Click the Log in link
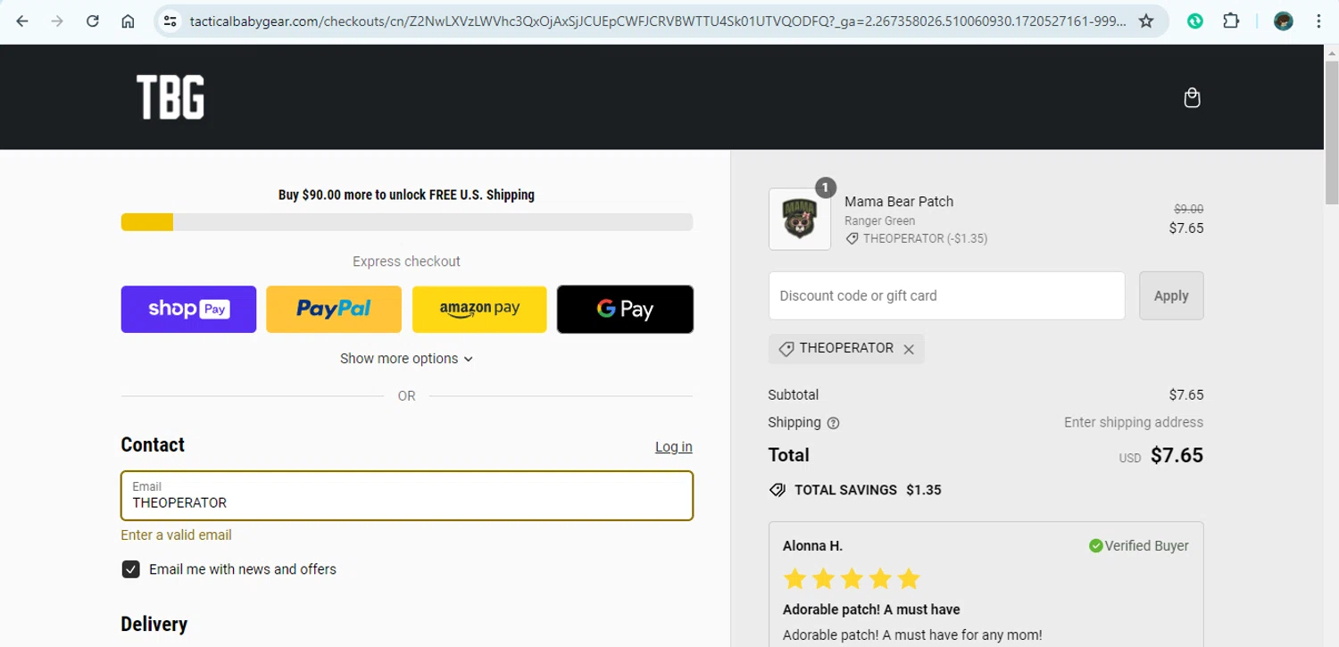This screenshot has height=647, width=1339. tap(674, 447)
